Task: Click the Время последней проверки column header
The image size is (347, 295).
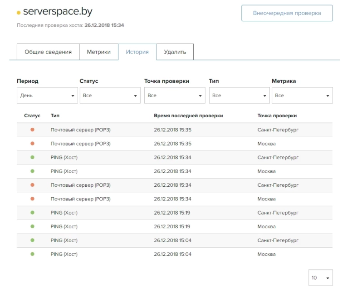Action: point(188,116)
